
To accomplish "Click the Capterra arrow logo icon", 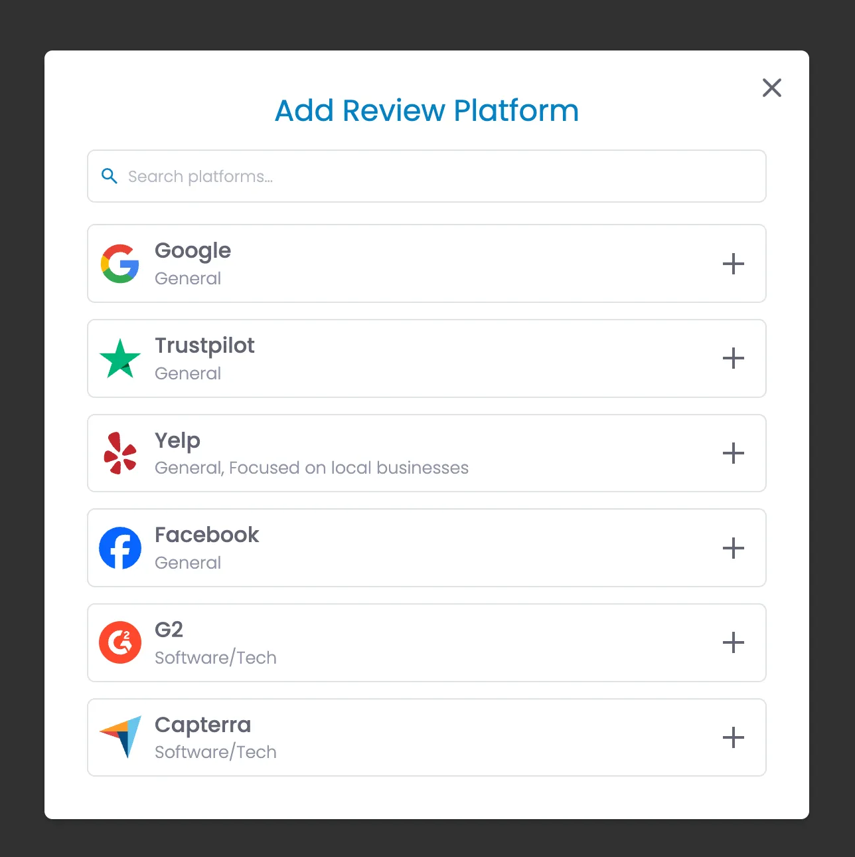I will click(x=120, y=737).
